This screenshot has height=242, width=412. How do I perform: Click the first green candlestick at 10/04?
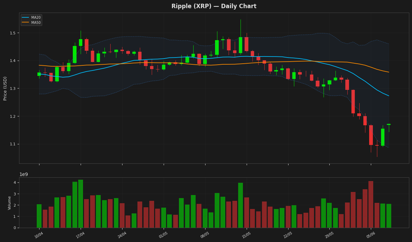pyautogui.click(x=39, y=74)
